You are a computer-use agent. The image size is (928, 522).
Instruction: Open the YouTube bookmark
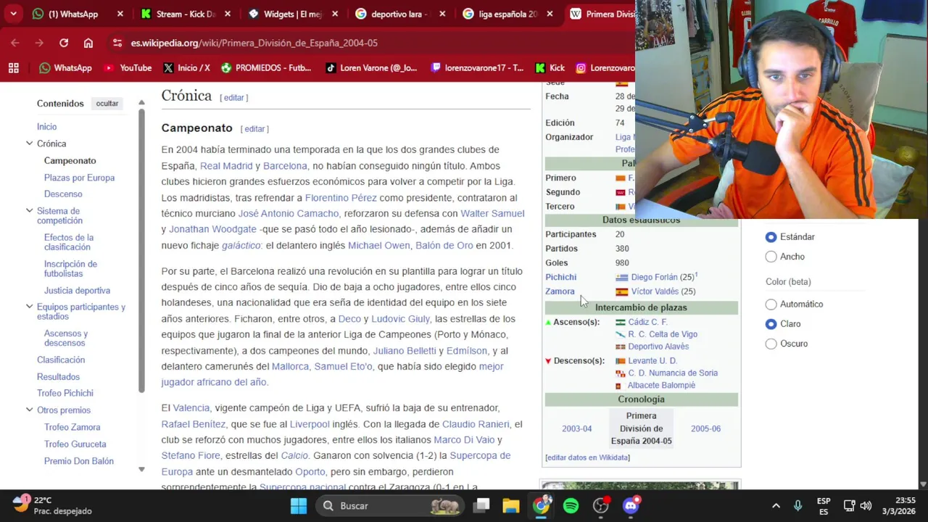click(x=128, y=68)
